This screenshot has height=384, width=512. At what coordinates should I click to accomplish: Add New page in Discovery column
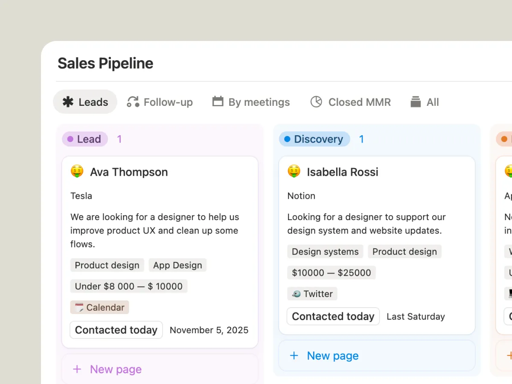click(x=377, y=355)
